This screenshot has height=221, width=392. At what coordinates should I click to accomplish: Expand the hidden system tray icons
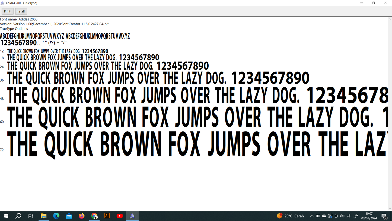tap(312, 216)
